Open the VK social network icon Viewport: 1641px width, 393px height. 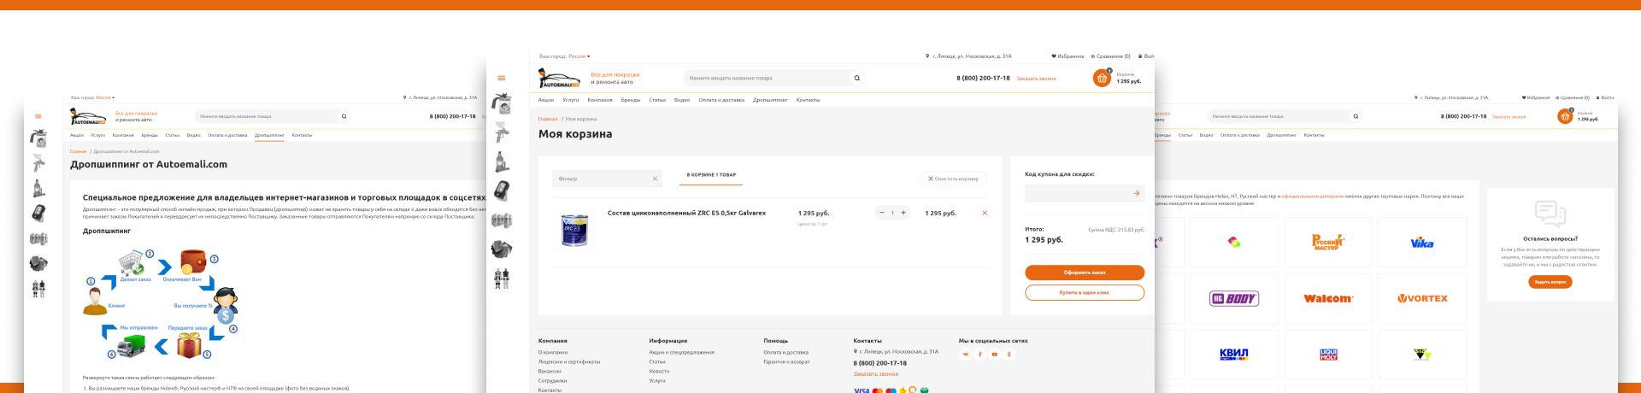point(966,354)
